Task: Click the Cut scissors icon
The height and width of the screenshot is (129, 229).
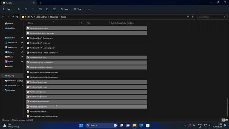Action: 19,9
